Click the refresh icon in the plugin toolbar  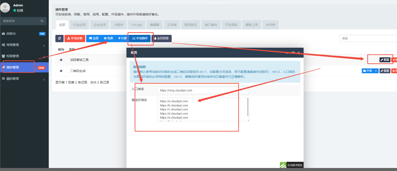[60, 38]
